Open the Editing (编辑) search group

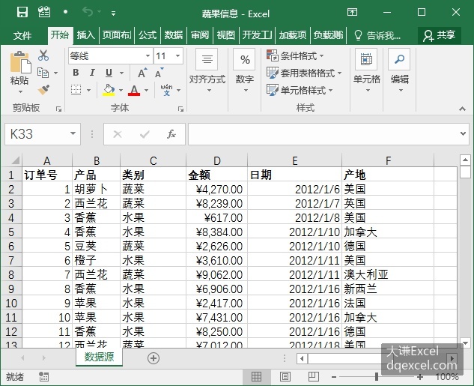tap(400, 71)
